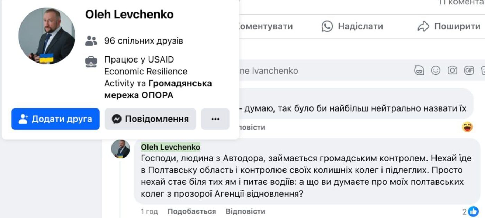The height and width of the screenshot is (218, 485).
Task: Click Поширити share action
Action: (449, 26)
